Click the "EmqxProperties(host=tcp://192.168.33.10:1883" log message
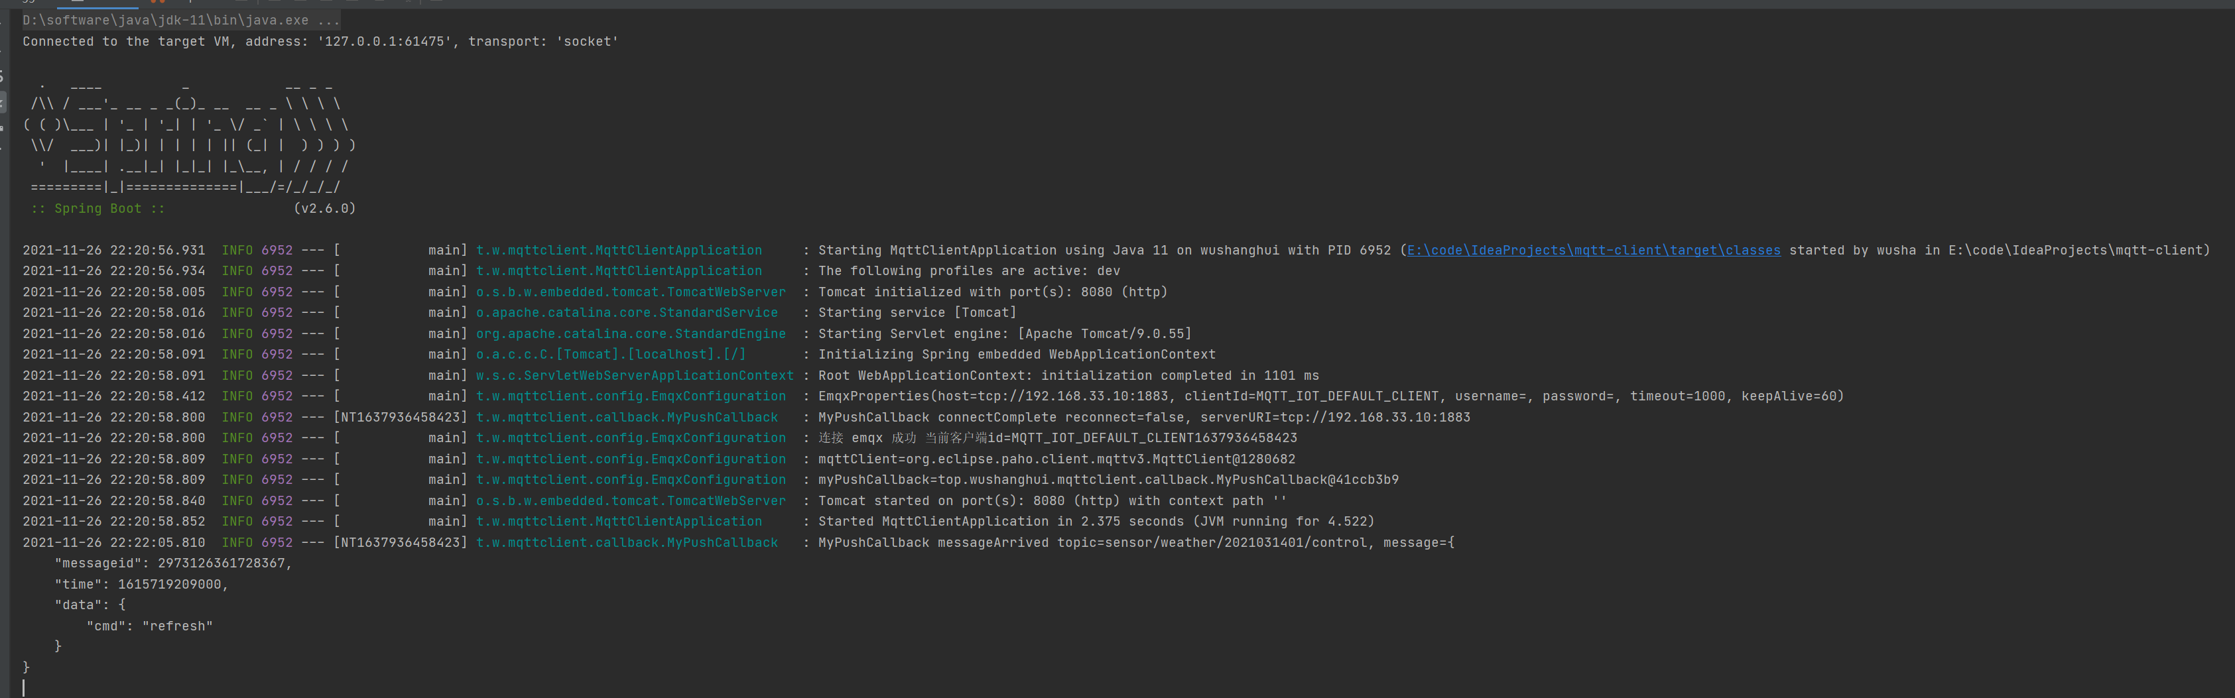The height and width of the screenshot is (698, 2235). pos(1331,396)
